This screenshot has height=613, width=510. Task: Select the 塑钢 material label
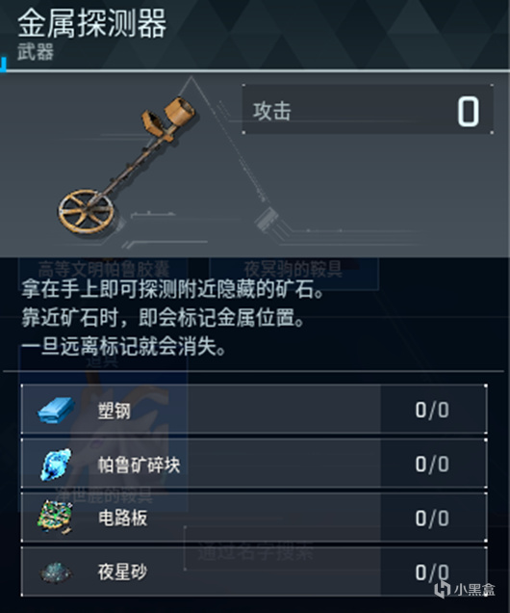(x=114, y=411)
